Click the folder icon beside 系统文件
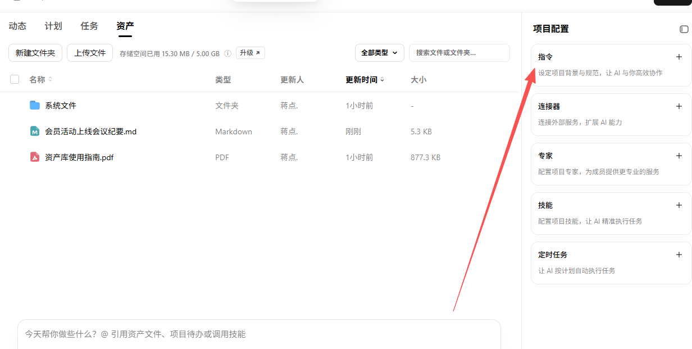This screenshot has height=349, width=692. [35, 105]
